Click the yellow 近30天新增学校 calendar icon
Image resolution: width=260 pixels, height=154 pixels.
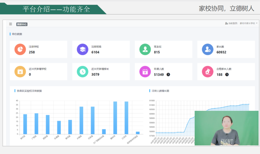pyautogui.click(x=20, y=72)
